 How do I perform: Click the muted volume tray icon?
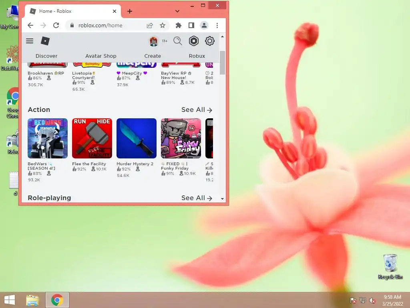pyautogui.click(x=372, y=300)
